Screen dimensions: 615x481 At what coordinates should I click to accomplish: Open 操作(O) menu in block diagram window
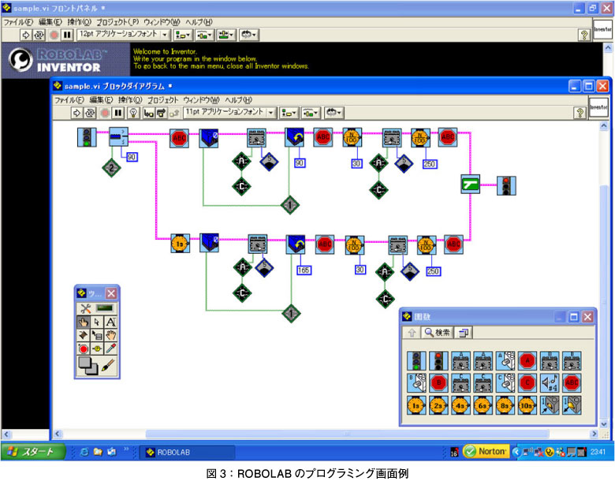[x=130, y=100]
